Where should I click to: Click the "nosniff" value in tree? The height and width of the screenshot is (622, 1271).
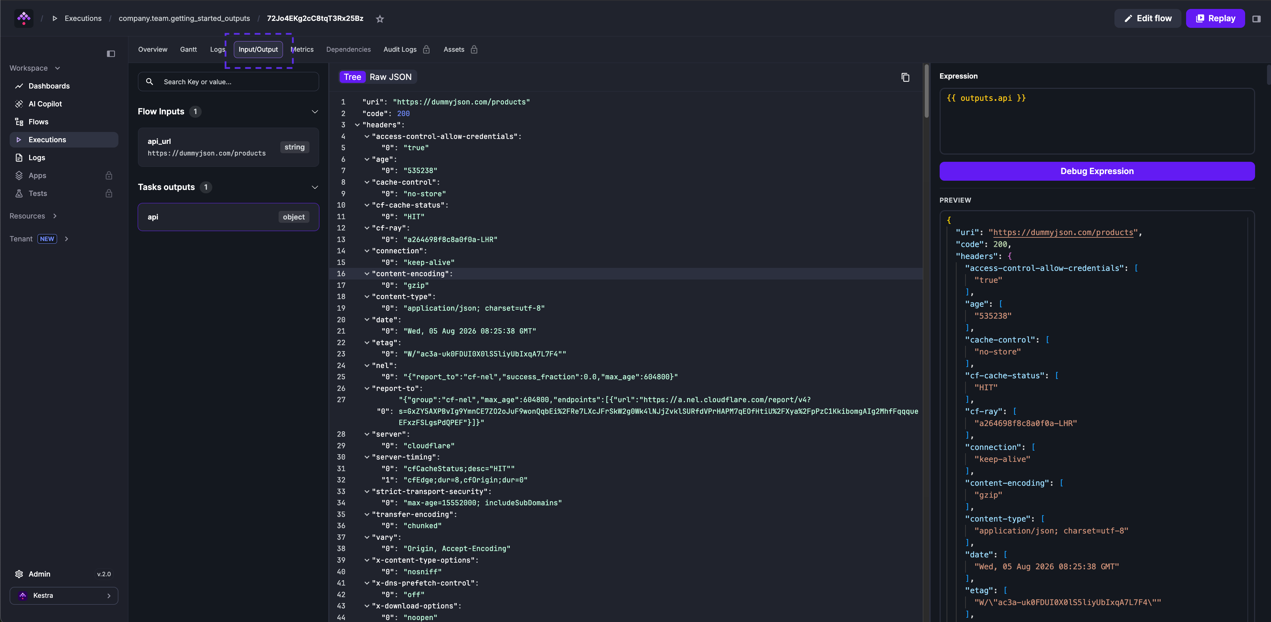click(422, 572)
